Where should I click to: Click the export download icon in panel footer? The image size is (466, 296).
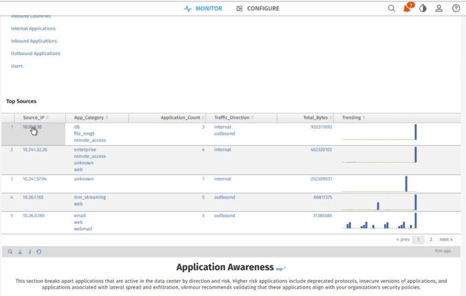point(20,252)
